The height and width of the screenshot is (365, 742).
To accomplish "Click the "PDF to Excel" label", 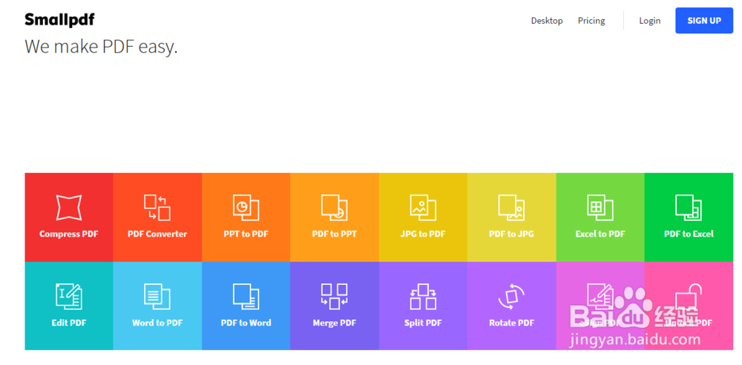I will tap(689, 234).
